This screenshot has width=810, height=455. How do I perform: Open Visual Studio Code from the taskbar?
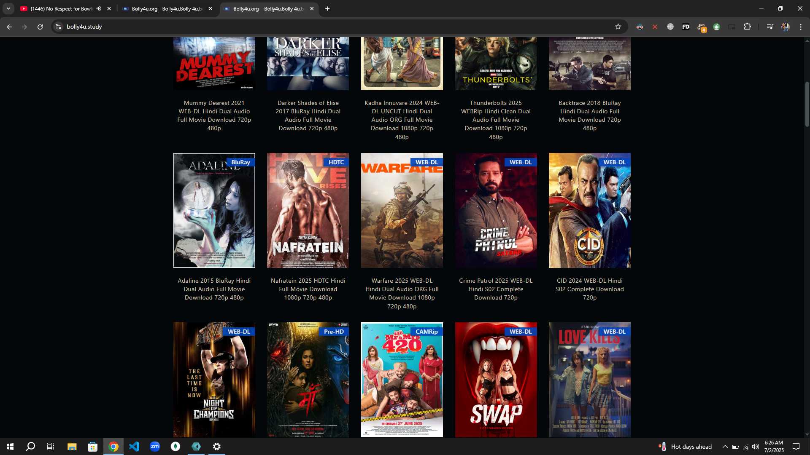pyautogui.click(x=134, y=447)
